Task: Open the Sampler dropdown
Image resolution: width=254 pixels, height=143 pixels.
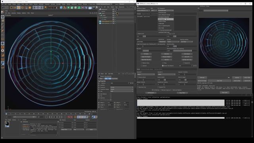Action: (173, 42)
